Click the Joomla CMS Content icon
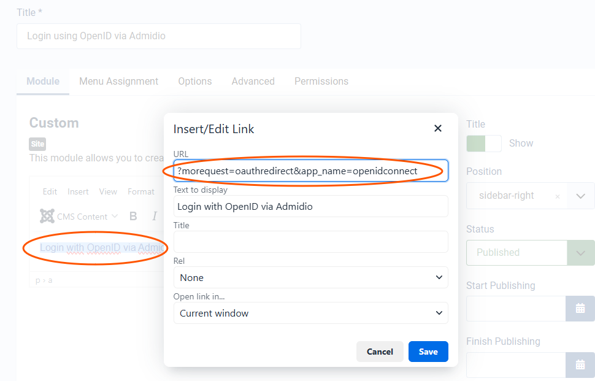This screenshot has width=595, height=381. [x=47, y=216]
